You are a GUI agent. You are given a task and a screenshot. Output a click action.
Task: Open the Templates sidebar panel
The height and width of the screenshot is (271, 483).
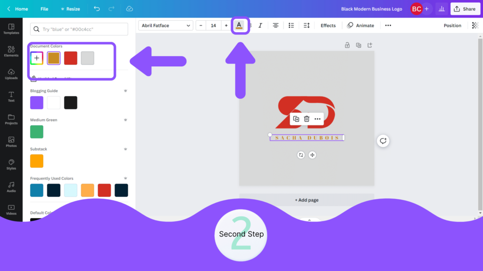[11, 29]
